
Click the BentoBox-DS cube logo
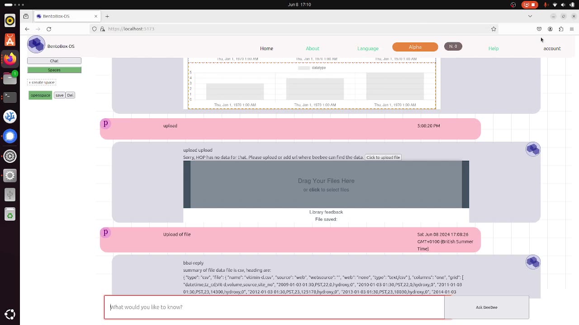click(x=36, y=45)
